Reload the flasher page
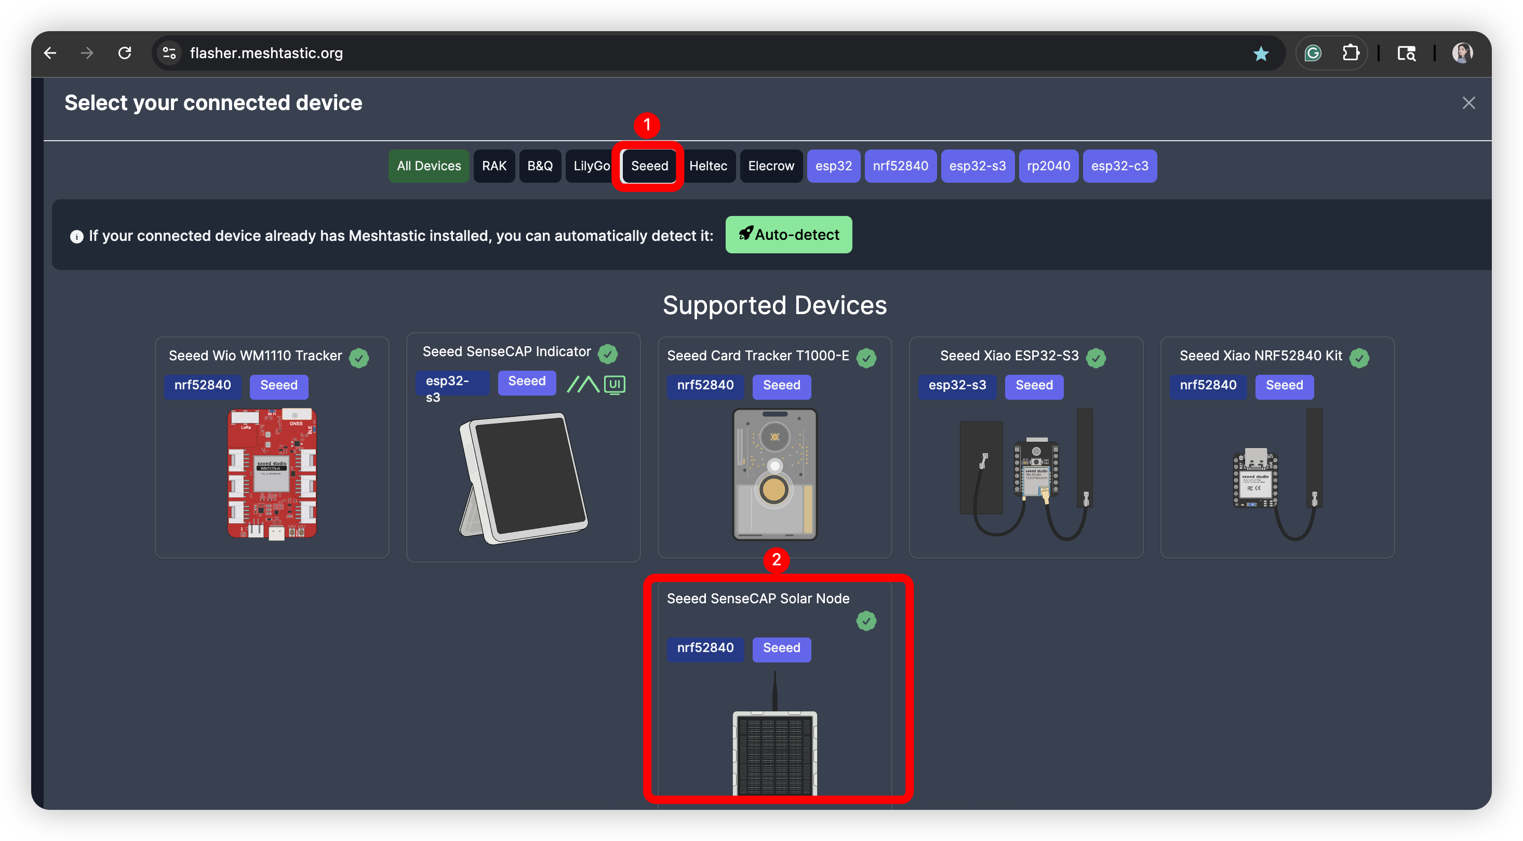 tap(124, 53)
